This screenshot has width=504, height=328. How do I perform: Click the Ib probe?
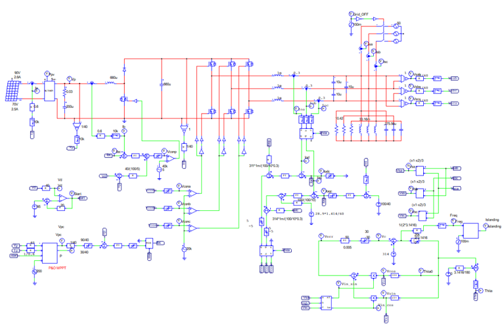(x=124, y=131)
